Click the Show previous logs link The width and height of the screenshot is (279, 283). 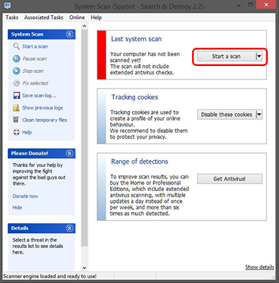coord(42,107)
